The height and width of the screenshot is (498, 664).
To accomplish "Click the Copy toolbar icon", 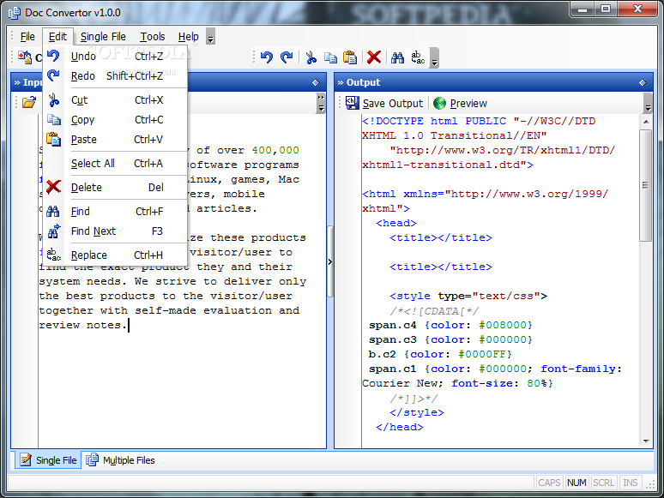I will click(330, 57).
